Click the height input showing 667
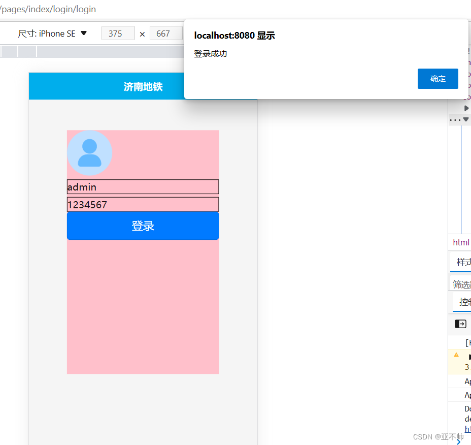The image size is (471, 445). coord(166,33)
